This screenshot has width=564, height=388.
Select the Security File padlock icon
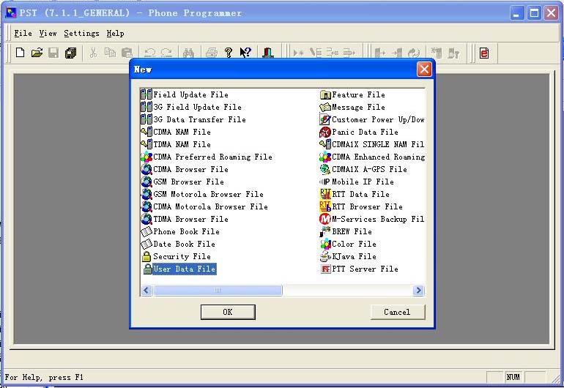tap(146, 256)
